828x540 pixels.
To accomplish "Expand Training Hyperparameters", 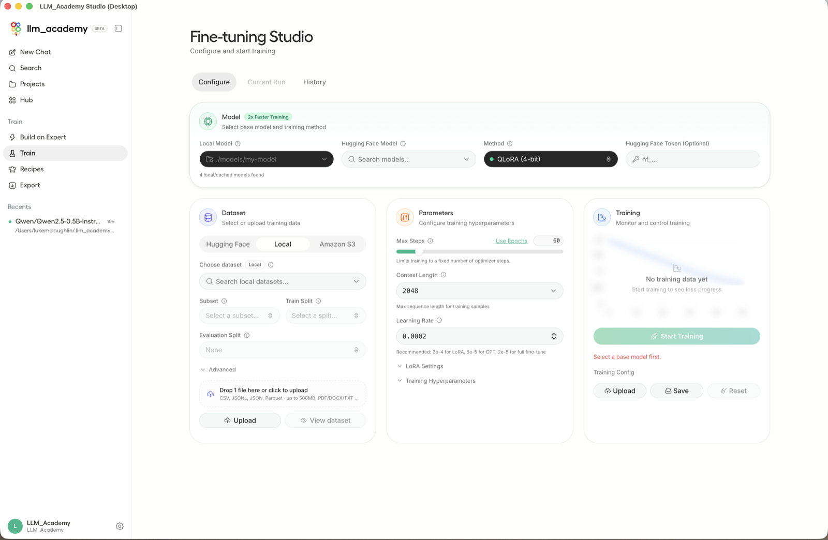I will pos(436,381).
